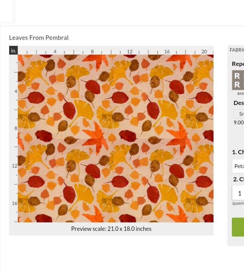Toggle the "in." ruler unit button
The height and width of the screenshot is (270, 244).
[13, 51]
